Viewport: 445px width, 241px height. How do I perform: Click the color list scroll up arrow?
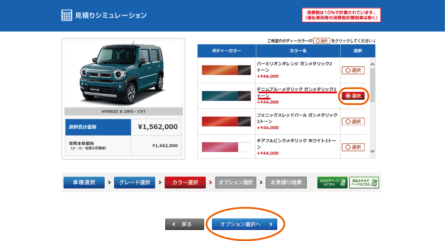pos(372,64)
